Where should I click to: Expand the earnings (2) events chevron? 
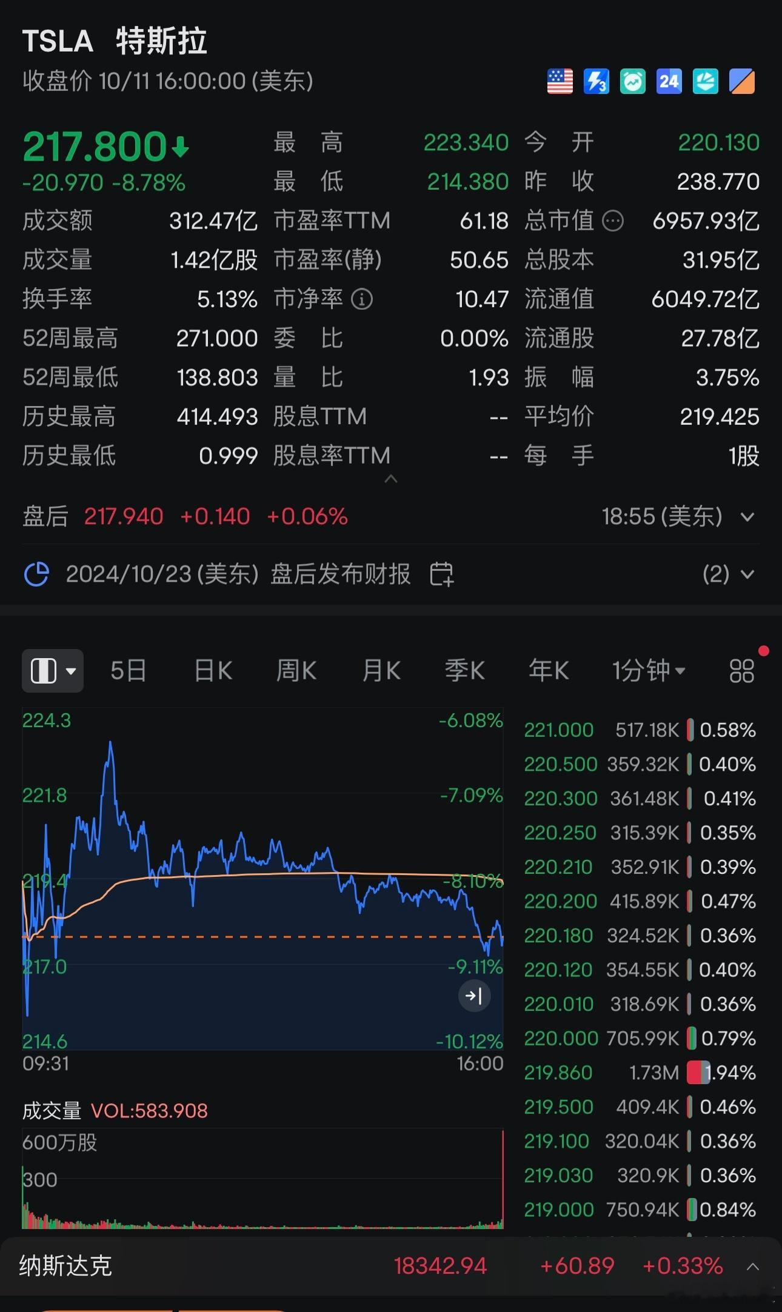click(x=747, y=574)
